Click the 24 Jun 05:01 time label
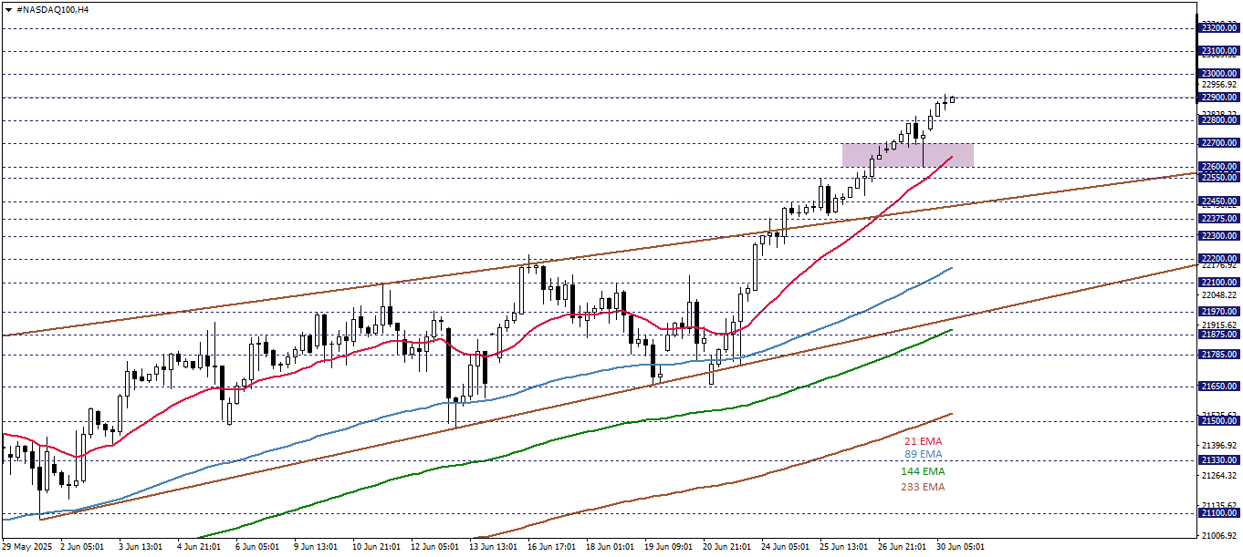Viewport: 1243px width, 557px height. click(x=786, y=547)
